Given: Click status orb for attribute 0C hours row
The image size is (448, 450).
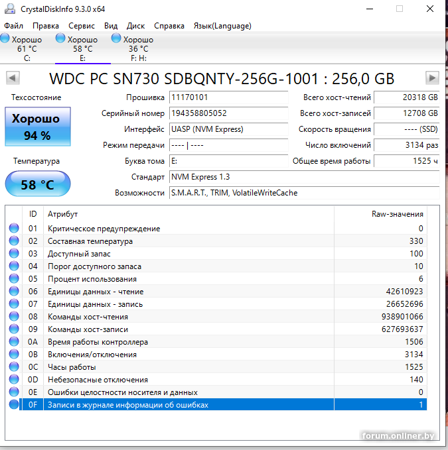Looking at the screenshot, I should (14, 367).
